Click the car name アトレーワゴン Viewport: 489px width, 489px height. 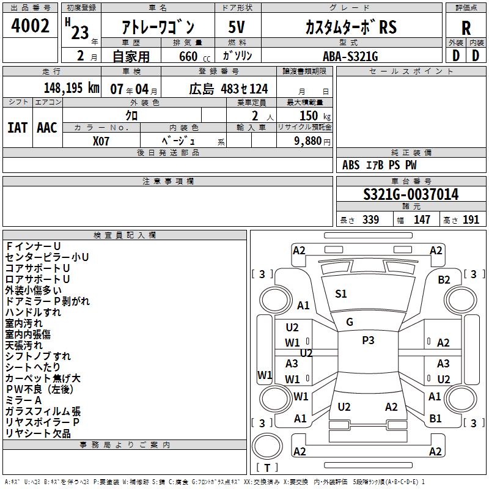[x=158, y=27]
